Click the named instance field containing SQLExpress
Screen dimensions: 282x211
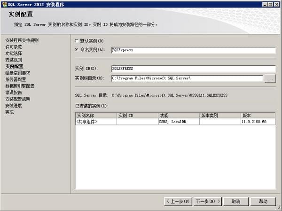tap(194, 50)
